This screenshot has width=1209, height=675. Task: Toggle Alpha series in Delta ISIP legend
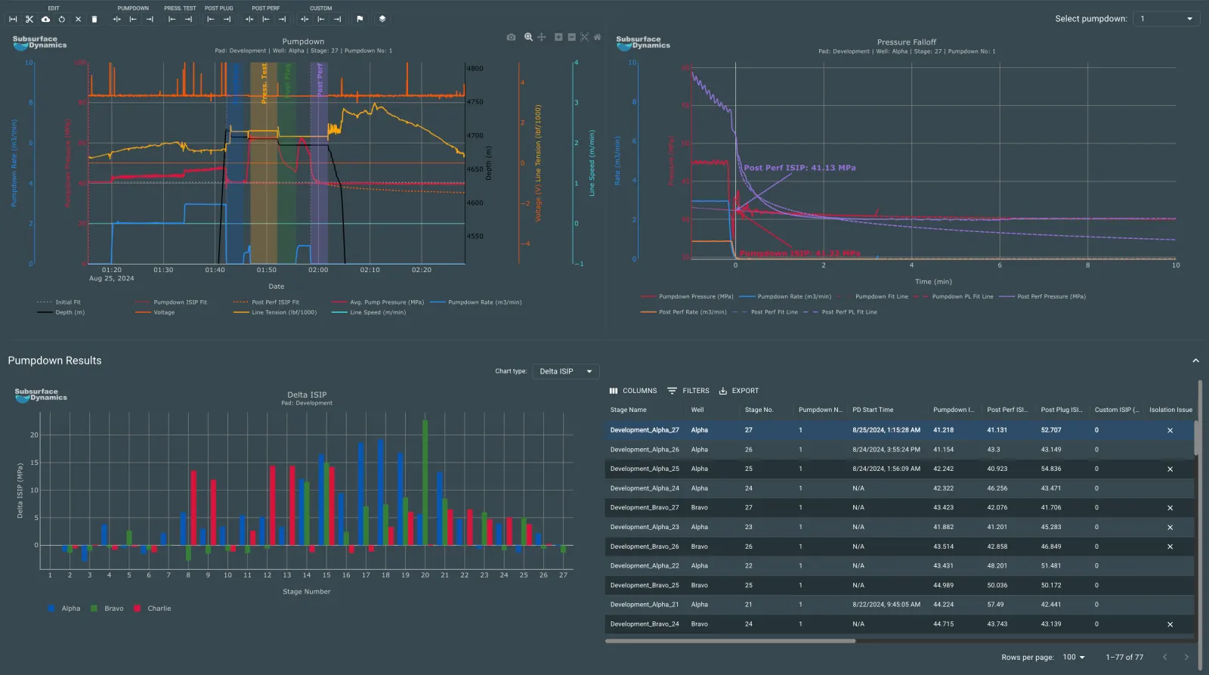63,608
